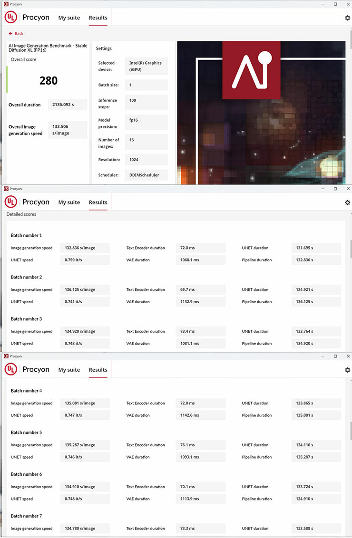Viewport: 352px width, 538px height.
Task: Click the benchmark title Stable Diffusion XL (FP16)
Action: pos(48,48)
